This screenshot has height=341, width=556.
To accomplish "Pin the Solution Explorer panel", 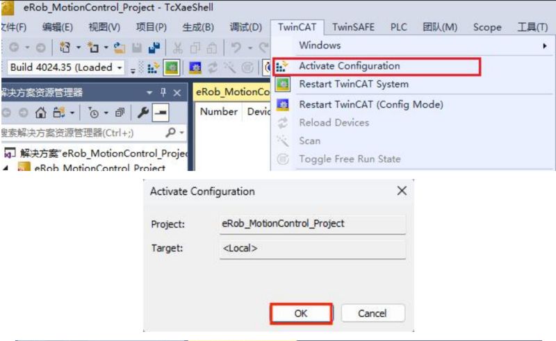I will pyautogui.click(x=163, y=93).
